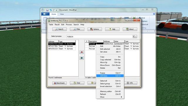Click Find in the WordPad ribbon
The height and width of the screenshot is (106, 188).
142,18
